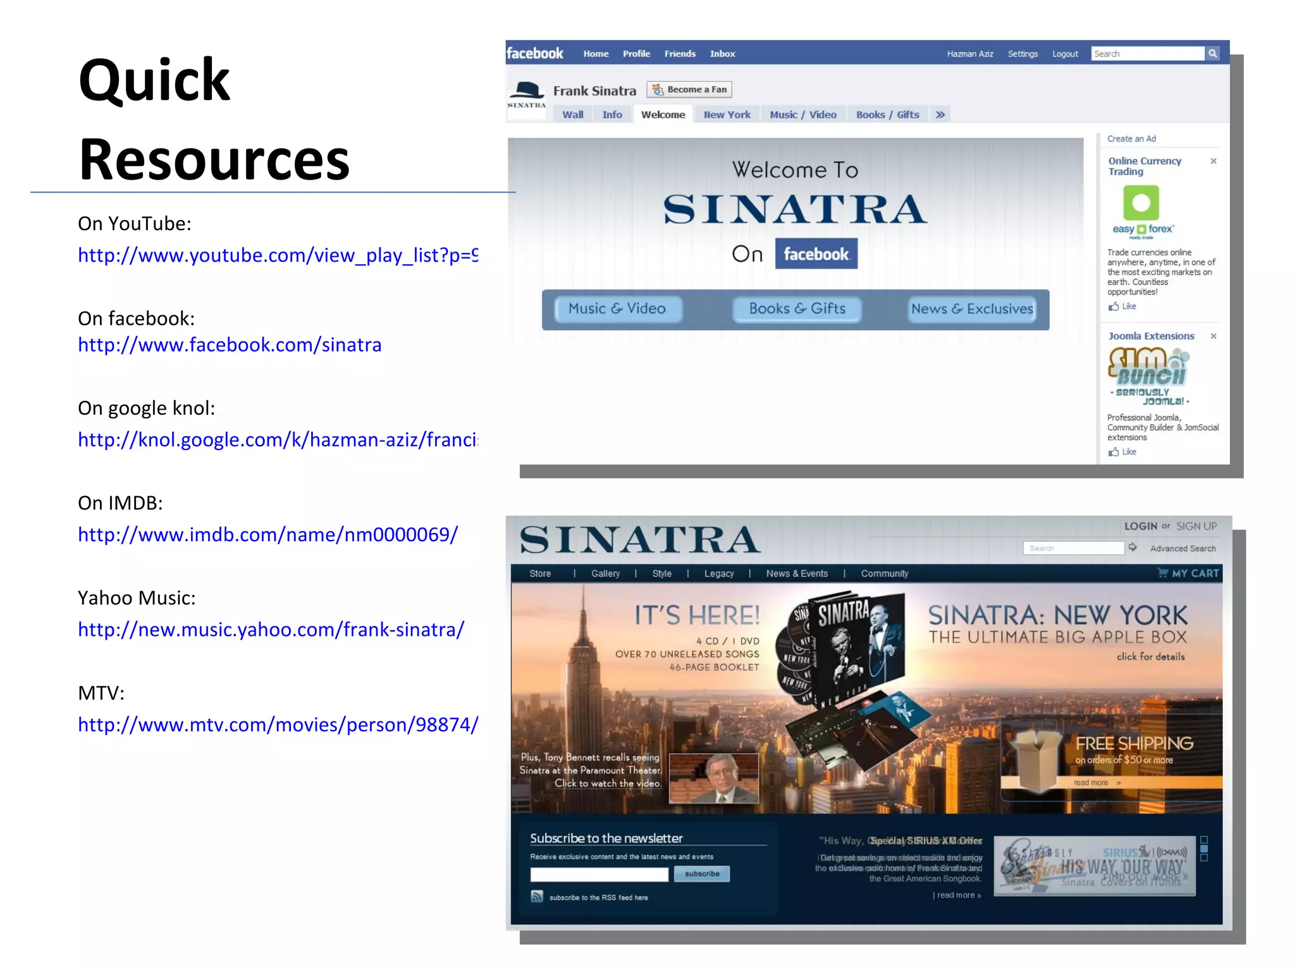Open the Store menu item
This screenshot has width=1295, height=971.
click(x=540, y=573)
